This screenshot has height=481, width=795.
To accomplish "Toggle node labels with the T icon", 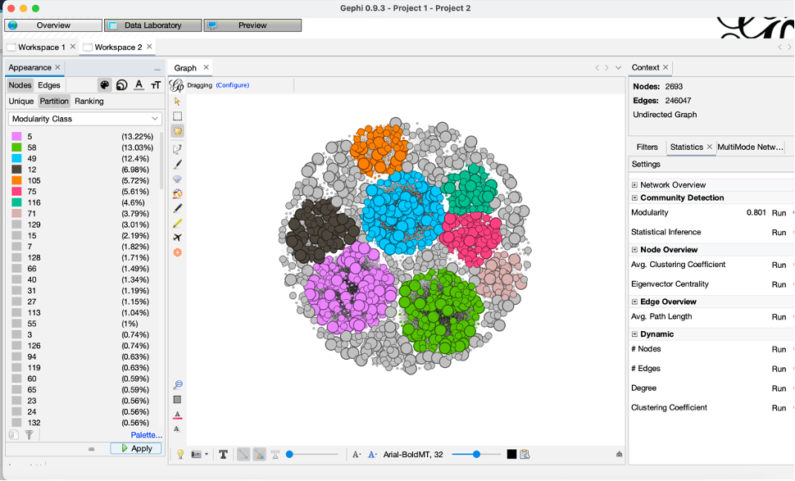I will point(223,453).
